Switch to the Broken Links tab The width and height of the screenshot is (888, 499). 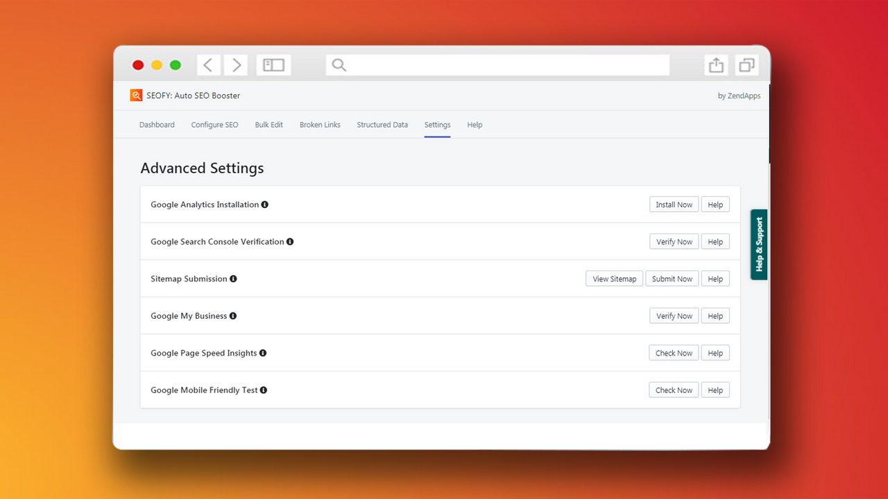tap(320, 125)
